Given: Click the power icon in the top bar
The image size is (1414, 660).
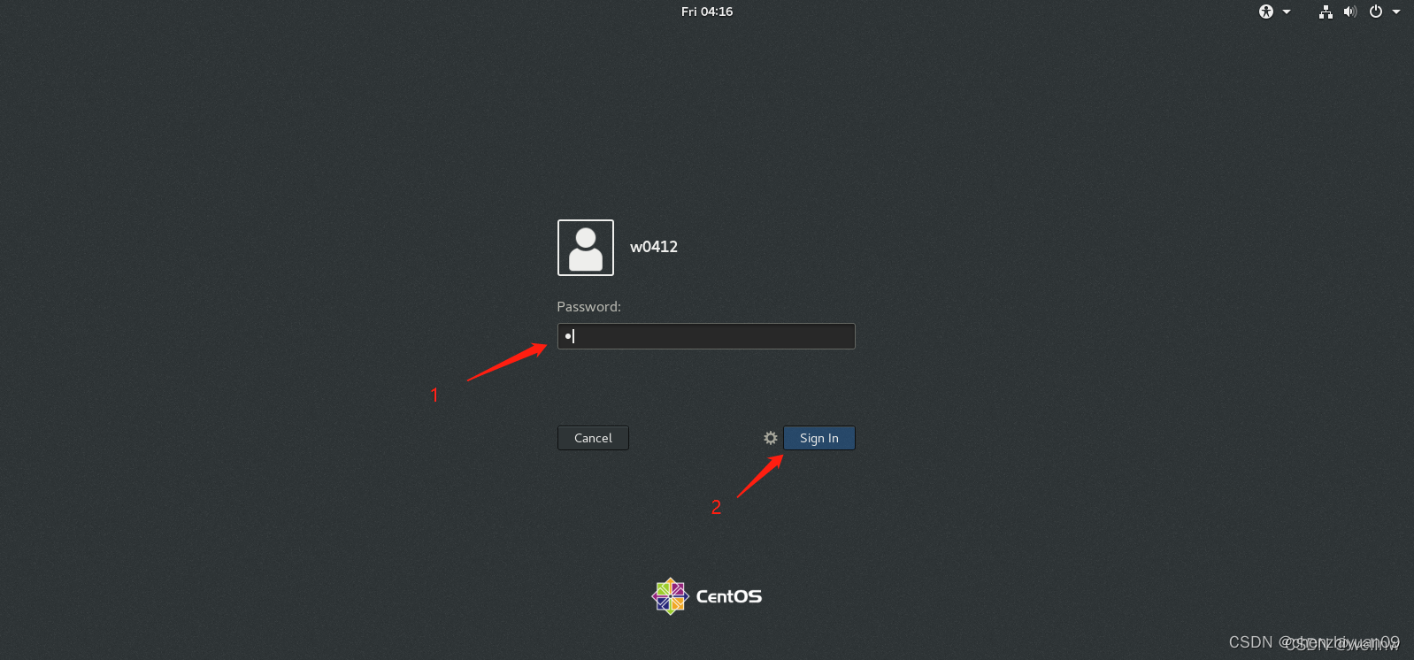Looking at the screenshot, I should coord(1376,12).
